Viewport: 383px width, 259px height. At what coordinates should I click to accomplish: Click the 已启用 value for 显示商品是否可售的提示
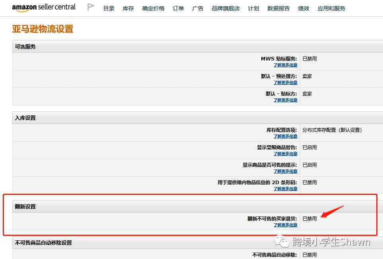click(309, 165)
